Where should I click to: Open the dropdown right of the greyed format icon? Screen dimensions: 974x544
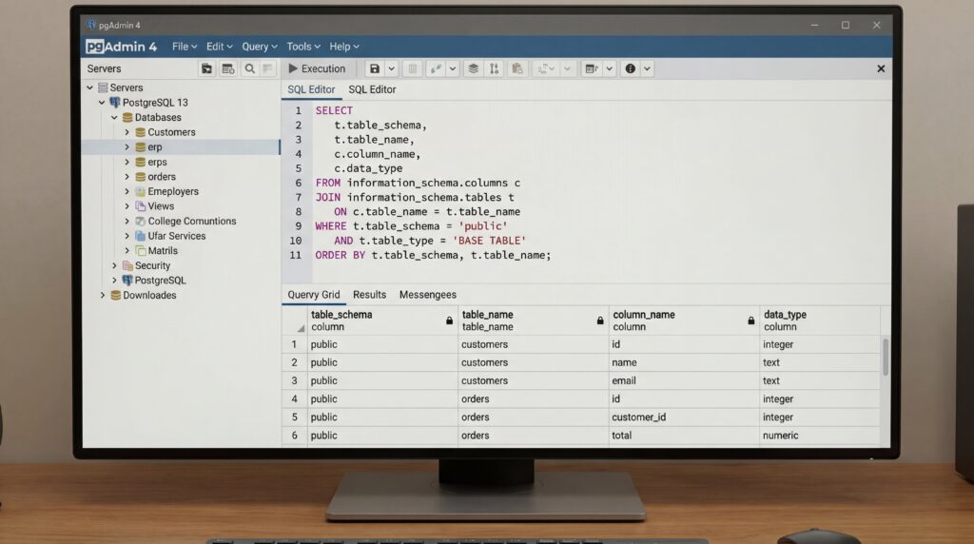[567, 68]
